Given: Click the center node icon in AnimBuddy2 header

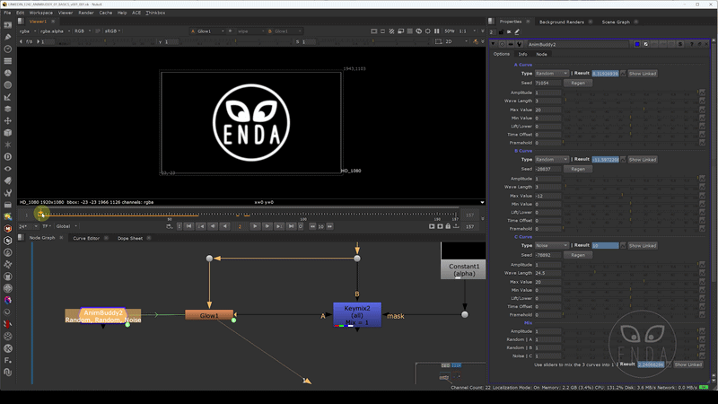Looking at the screenshot, I should pos(503,44).
